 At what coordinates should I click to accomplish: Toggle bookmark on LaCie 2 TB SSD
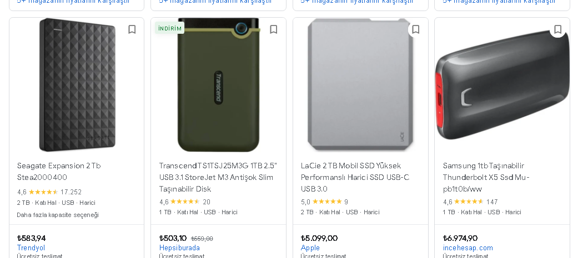(416, 29)
